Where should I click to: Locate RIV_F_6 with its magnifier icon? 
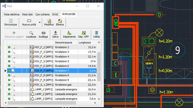pos(13,66)
